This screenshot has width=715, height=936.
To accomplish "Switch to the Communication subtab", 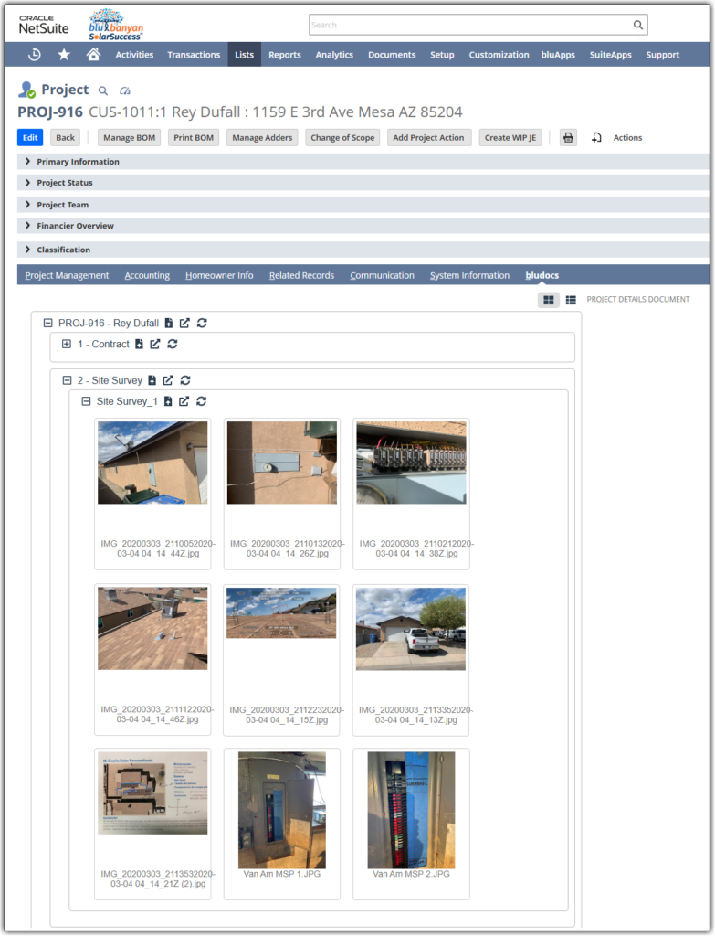I will (383, 275).
